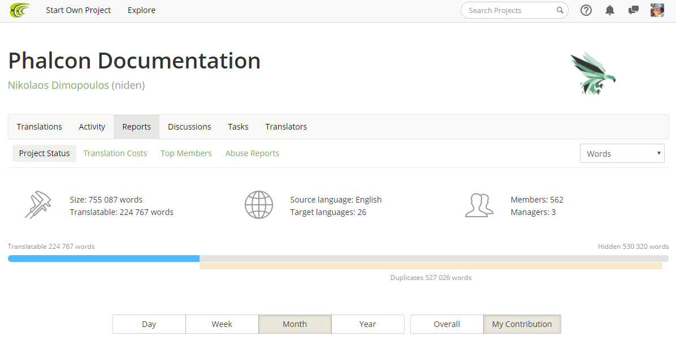Image resolution: width=676 pixels, height=340 pixels.
Task: Select the Project Status sub-tab
Action: [x=45, y=154]
